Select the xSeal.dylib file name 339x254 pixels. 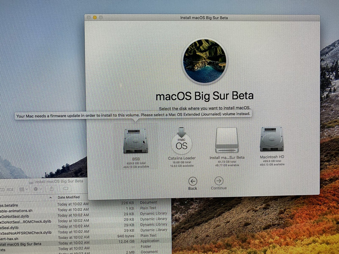point(9,228)
